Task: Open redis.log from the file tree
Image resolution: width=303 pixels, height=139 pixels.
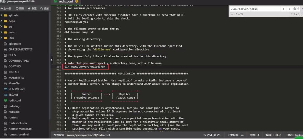Action: 14,106
